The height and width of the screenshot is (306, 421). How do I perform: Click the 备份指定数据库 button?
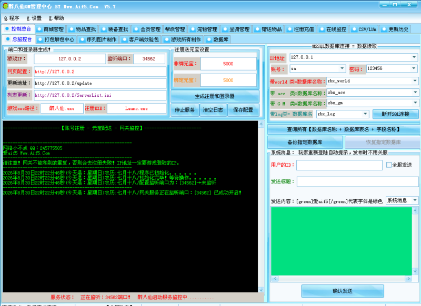point(305,142)
